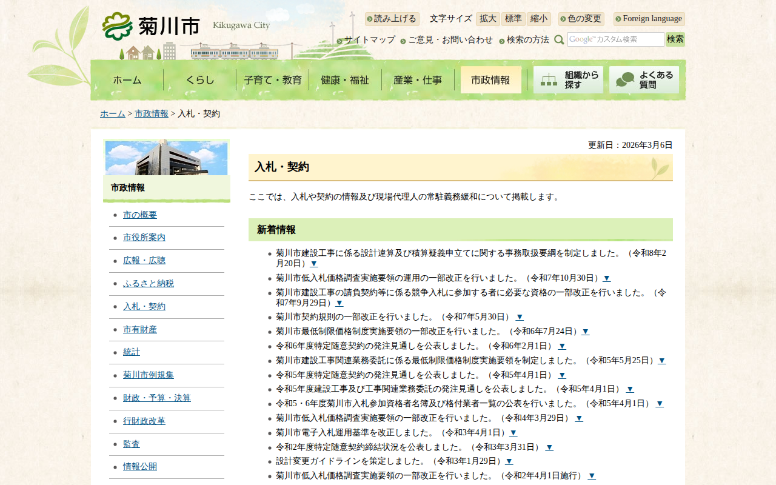This screenshot has width=776, height=485.
Task: Open 財政・予算・決算 in sidebar
Action: click(157, 398)
